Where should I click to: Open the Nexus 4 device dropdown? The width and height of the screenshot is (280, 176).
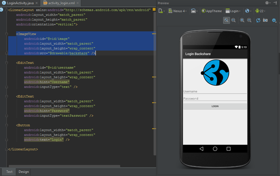(177, 11)
